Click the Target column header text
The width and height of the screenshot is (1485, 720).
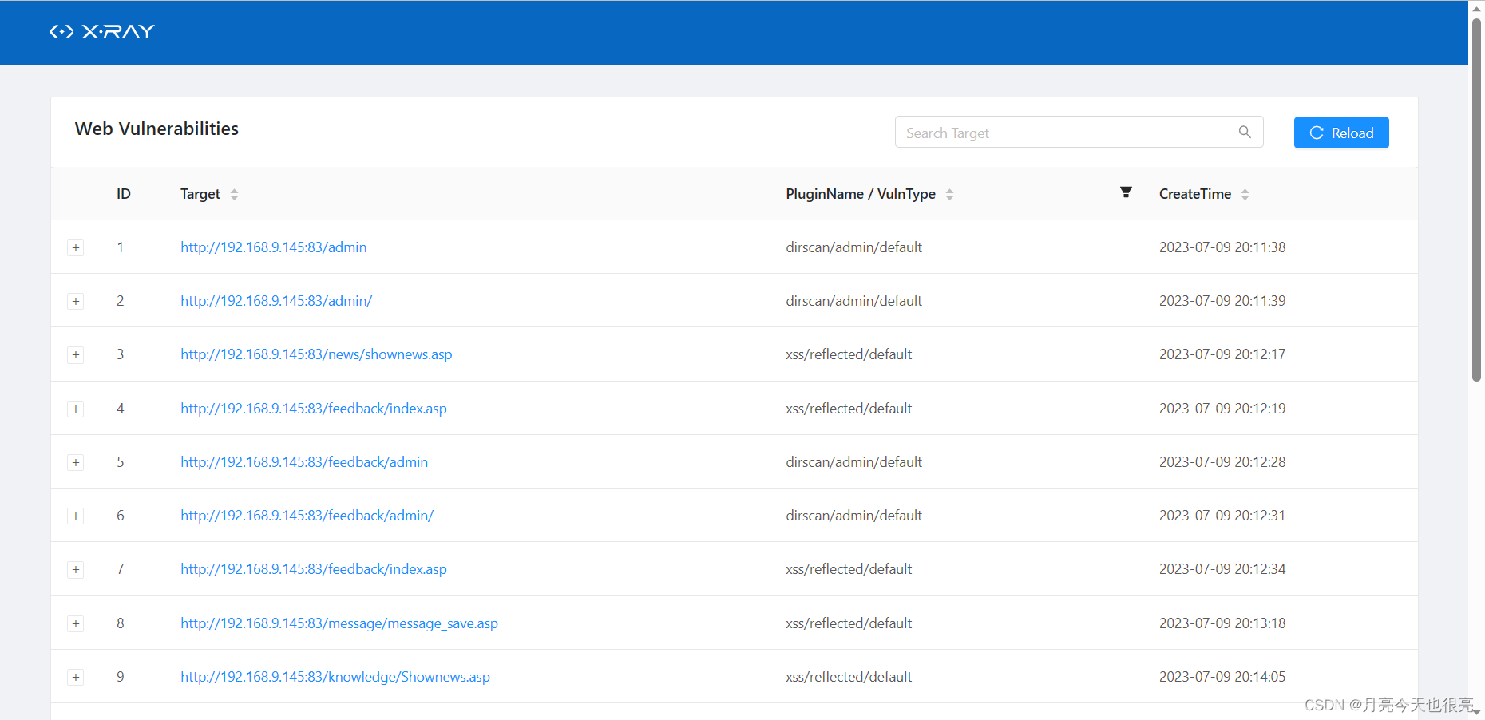click(200, 194)
